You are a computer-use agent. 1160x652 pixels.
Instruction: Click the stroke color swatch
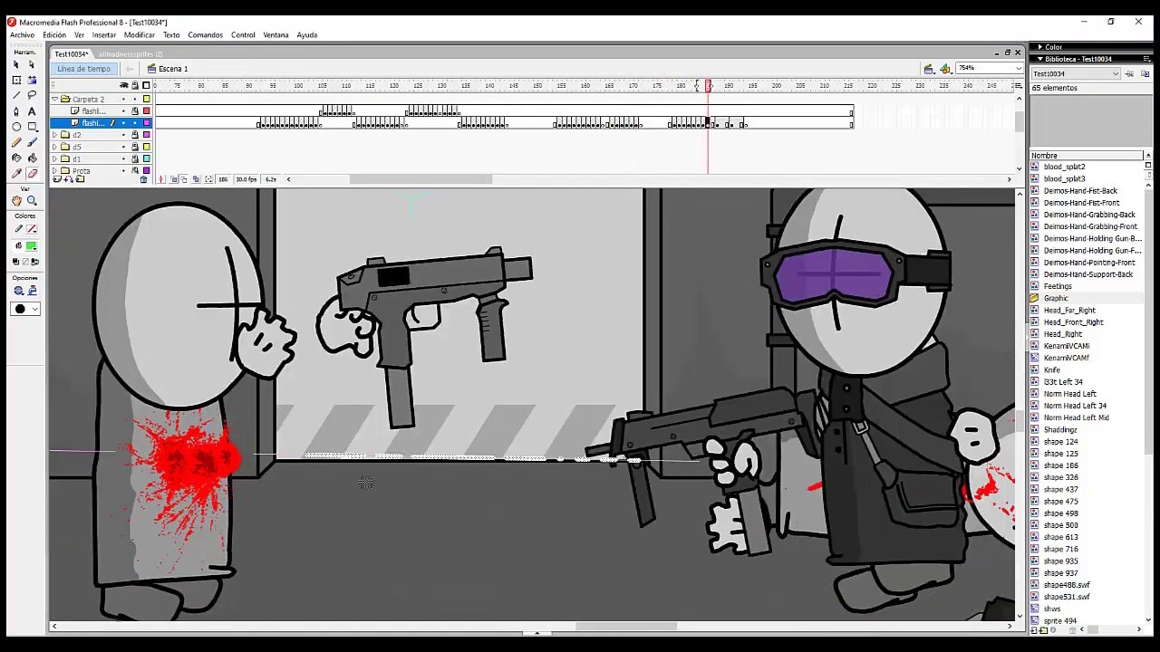32,229
